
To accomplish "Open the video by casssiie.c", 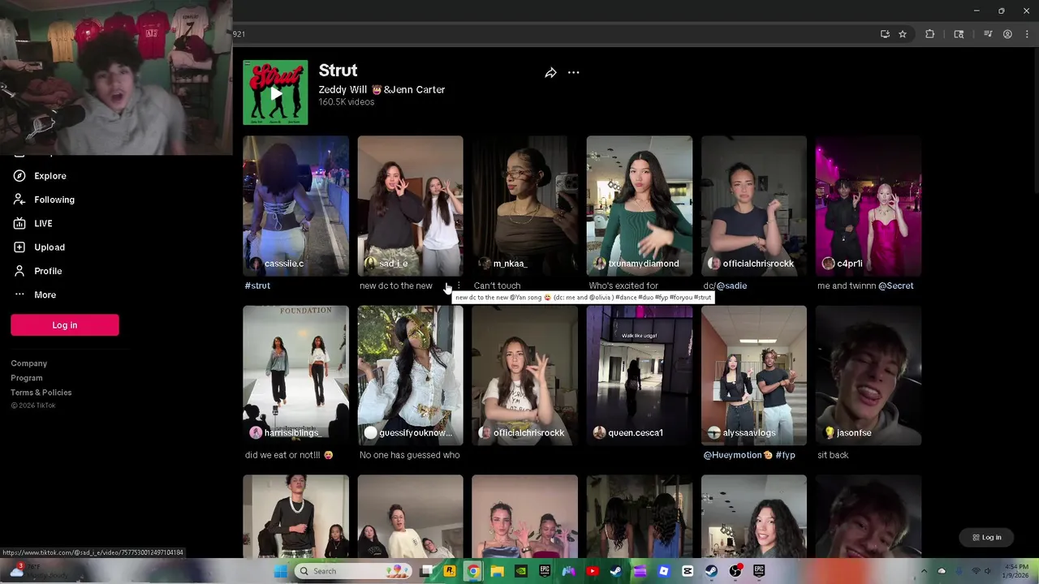I will click(x=295, y=206).
